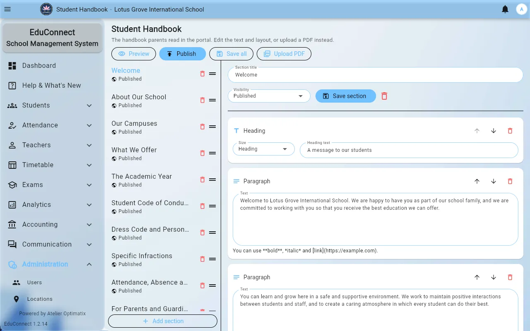Image resolution: width=530 pixels, height=331 pixels.
Task: Publish the handbook
Action: tap(183, 54)
